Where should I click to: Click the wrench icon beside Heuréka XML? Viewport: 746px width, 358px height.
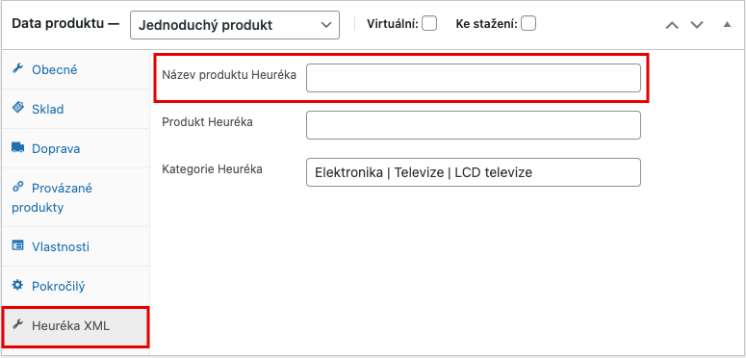click(x=17, y=325)
